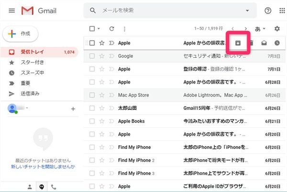
Task: Check the 7月1日 Apple email checkbox
Action: coord(92,69)
